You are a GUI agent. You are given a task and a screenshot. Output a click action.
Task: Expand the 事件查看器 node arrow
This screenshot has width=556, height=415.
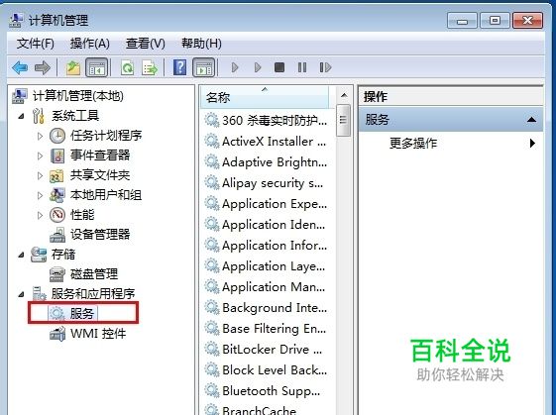click(40, 156)
